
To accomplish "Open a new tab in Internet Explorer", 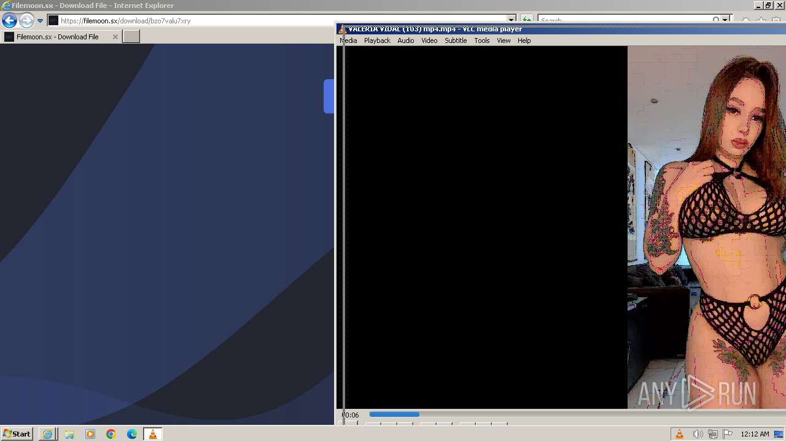I will tap(131, 37).
